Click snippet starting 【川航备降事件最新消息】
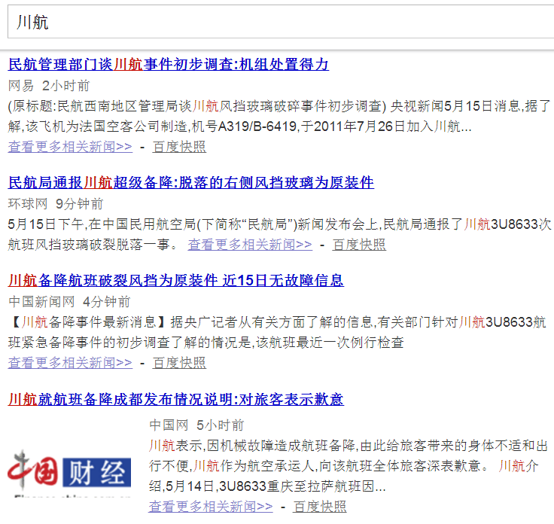This screenshot has height=524, width=554. pos(277,333)
